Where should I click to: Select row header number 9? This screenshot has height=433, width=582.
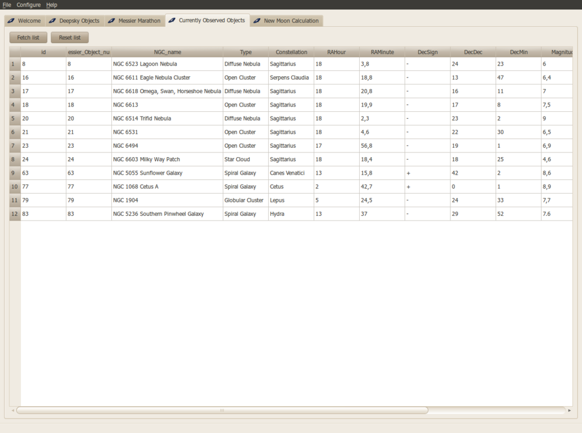tap(15, 173)
